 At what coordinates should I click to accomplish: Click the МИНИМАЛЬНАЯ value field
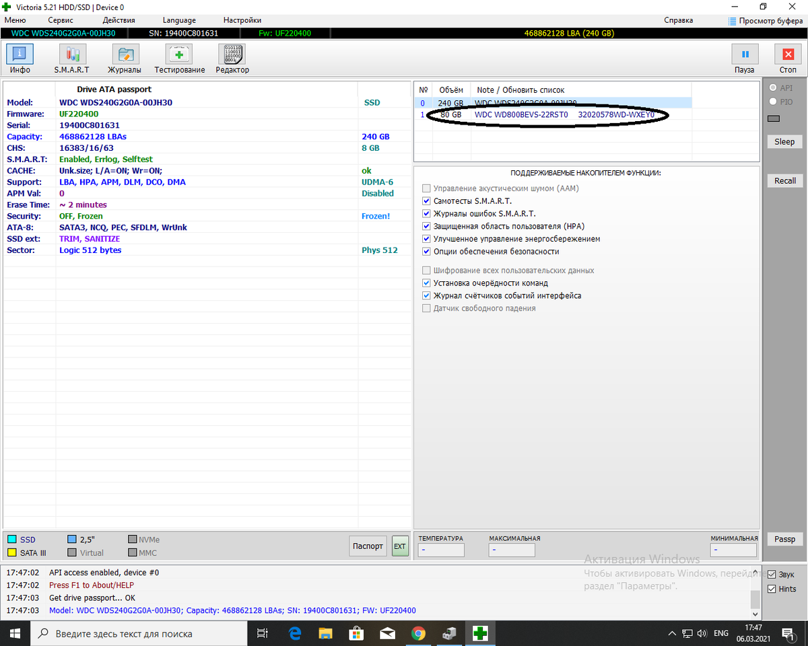click(733, 550)
